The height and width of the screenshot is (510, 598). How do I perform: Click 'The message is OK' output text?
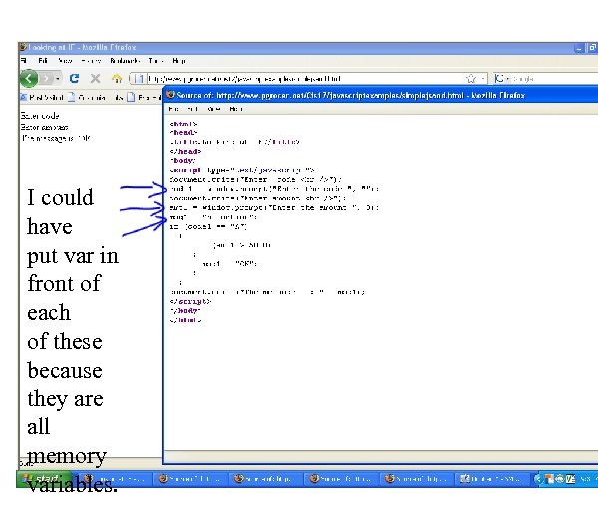56,138
